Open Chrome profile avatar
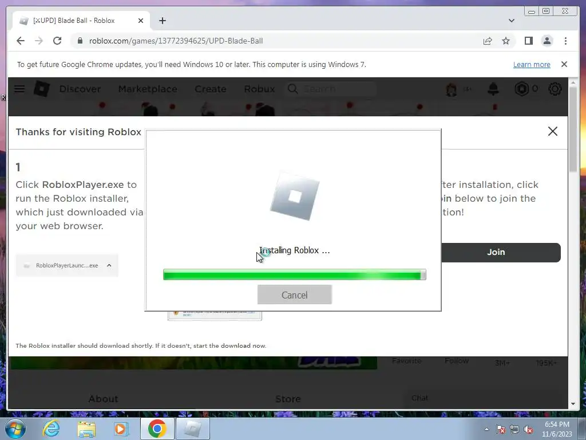The image size is (586, 440). 547,41
